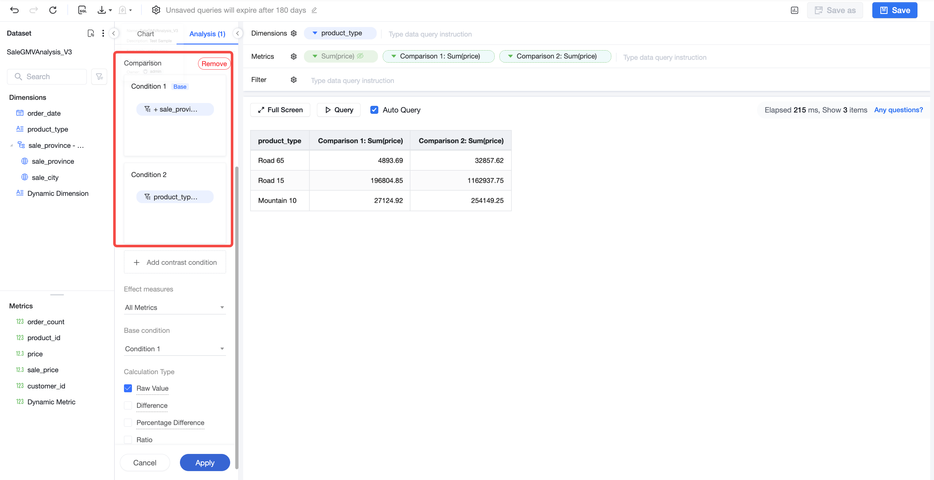Click Add contrast condition
Screen dimensions: 934x480
click(x=175, y=262)
